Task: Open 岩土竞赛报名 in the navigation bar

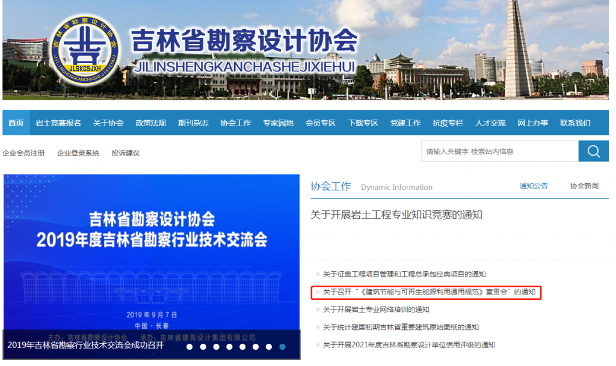Action: click(58, 123)
